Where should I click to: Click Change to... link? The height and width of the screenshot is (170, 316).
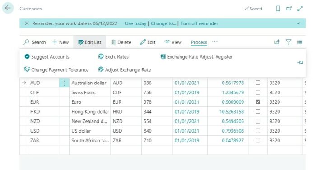click(163, 23)
